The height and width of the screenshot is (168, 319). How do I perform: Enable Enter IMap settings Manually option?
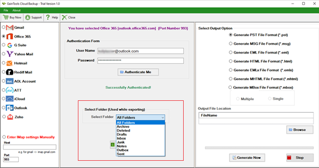pyautogui.click(x=4, y=137)
